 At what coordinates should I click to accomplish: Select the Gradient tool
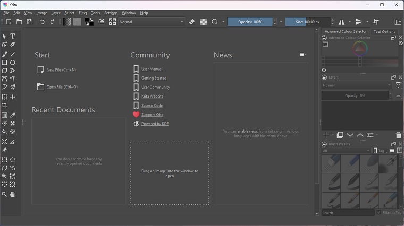(x=4, y=115)
